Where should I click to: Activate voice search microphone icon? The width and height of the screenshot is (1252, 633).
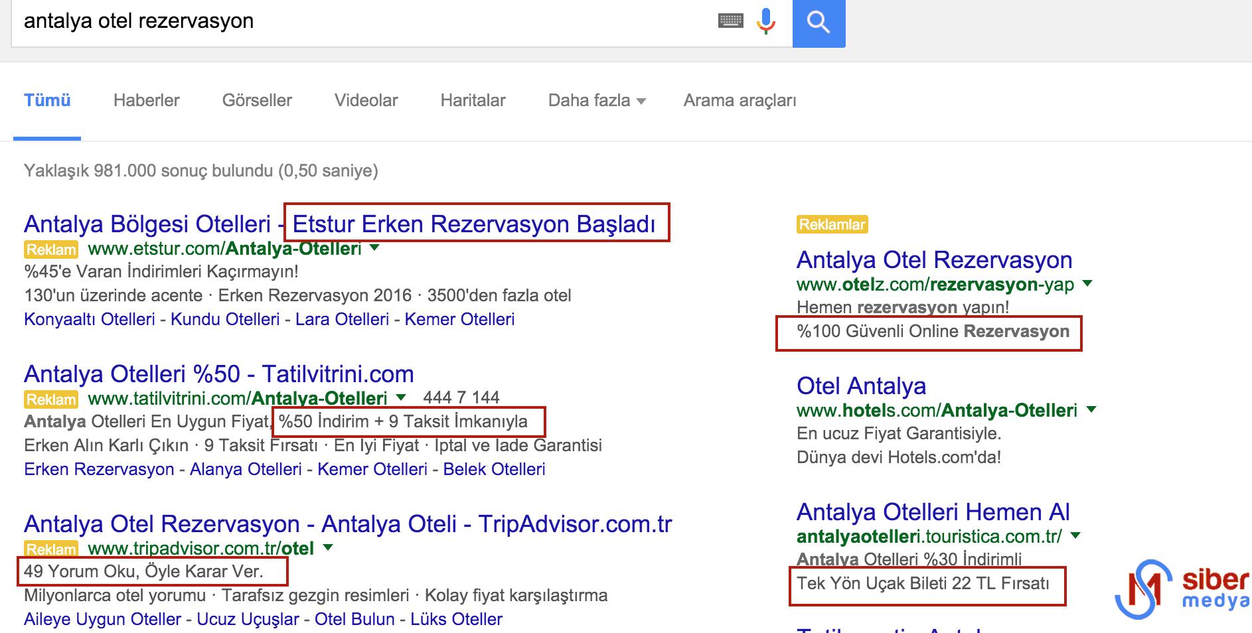(x=765, y=21)
